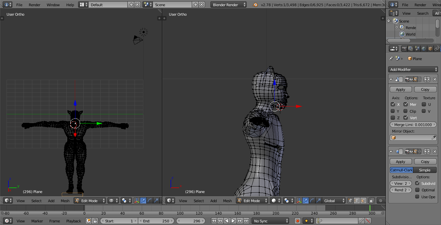This screenshot has width=441, height=225.
Task: Apply the Subdivision Surface modifier
Action: pos(400,162)
